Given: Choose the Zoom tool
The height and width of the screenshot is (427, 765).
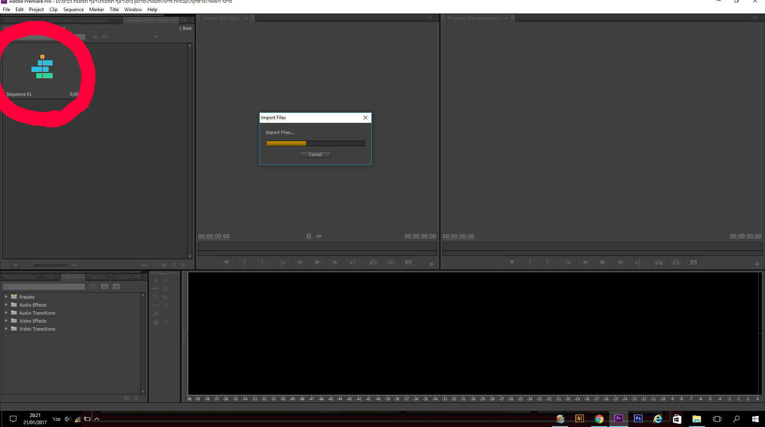Looking at the screenshot, I should click(166, 322).
